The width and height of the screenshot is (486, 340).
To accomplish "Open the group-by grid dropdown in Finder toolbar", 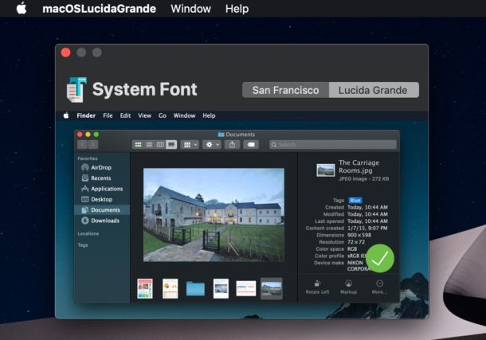I will [x=190, y=145].
